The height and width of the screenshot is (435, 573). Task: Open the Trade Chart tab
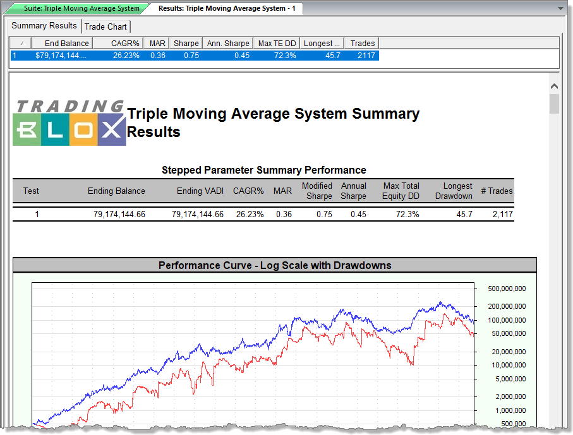pos(106,27)
